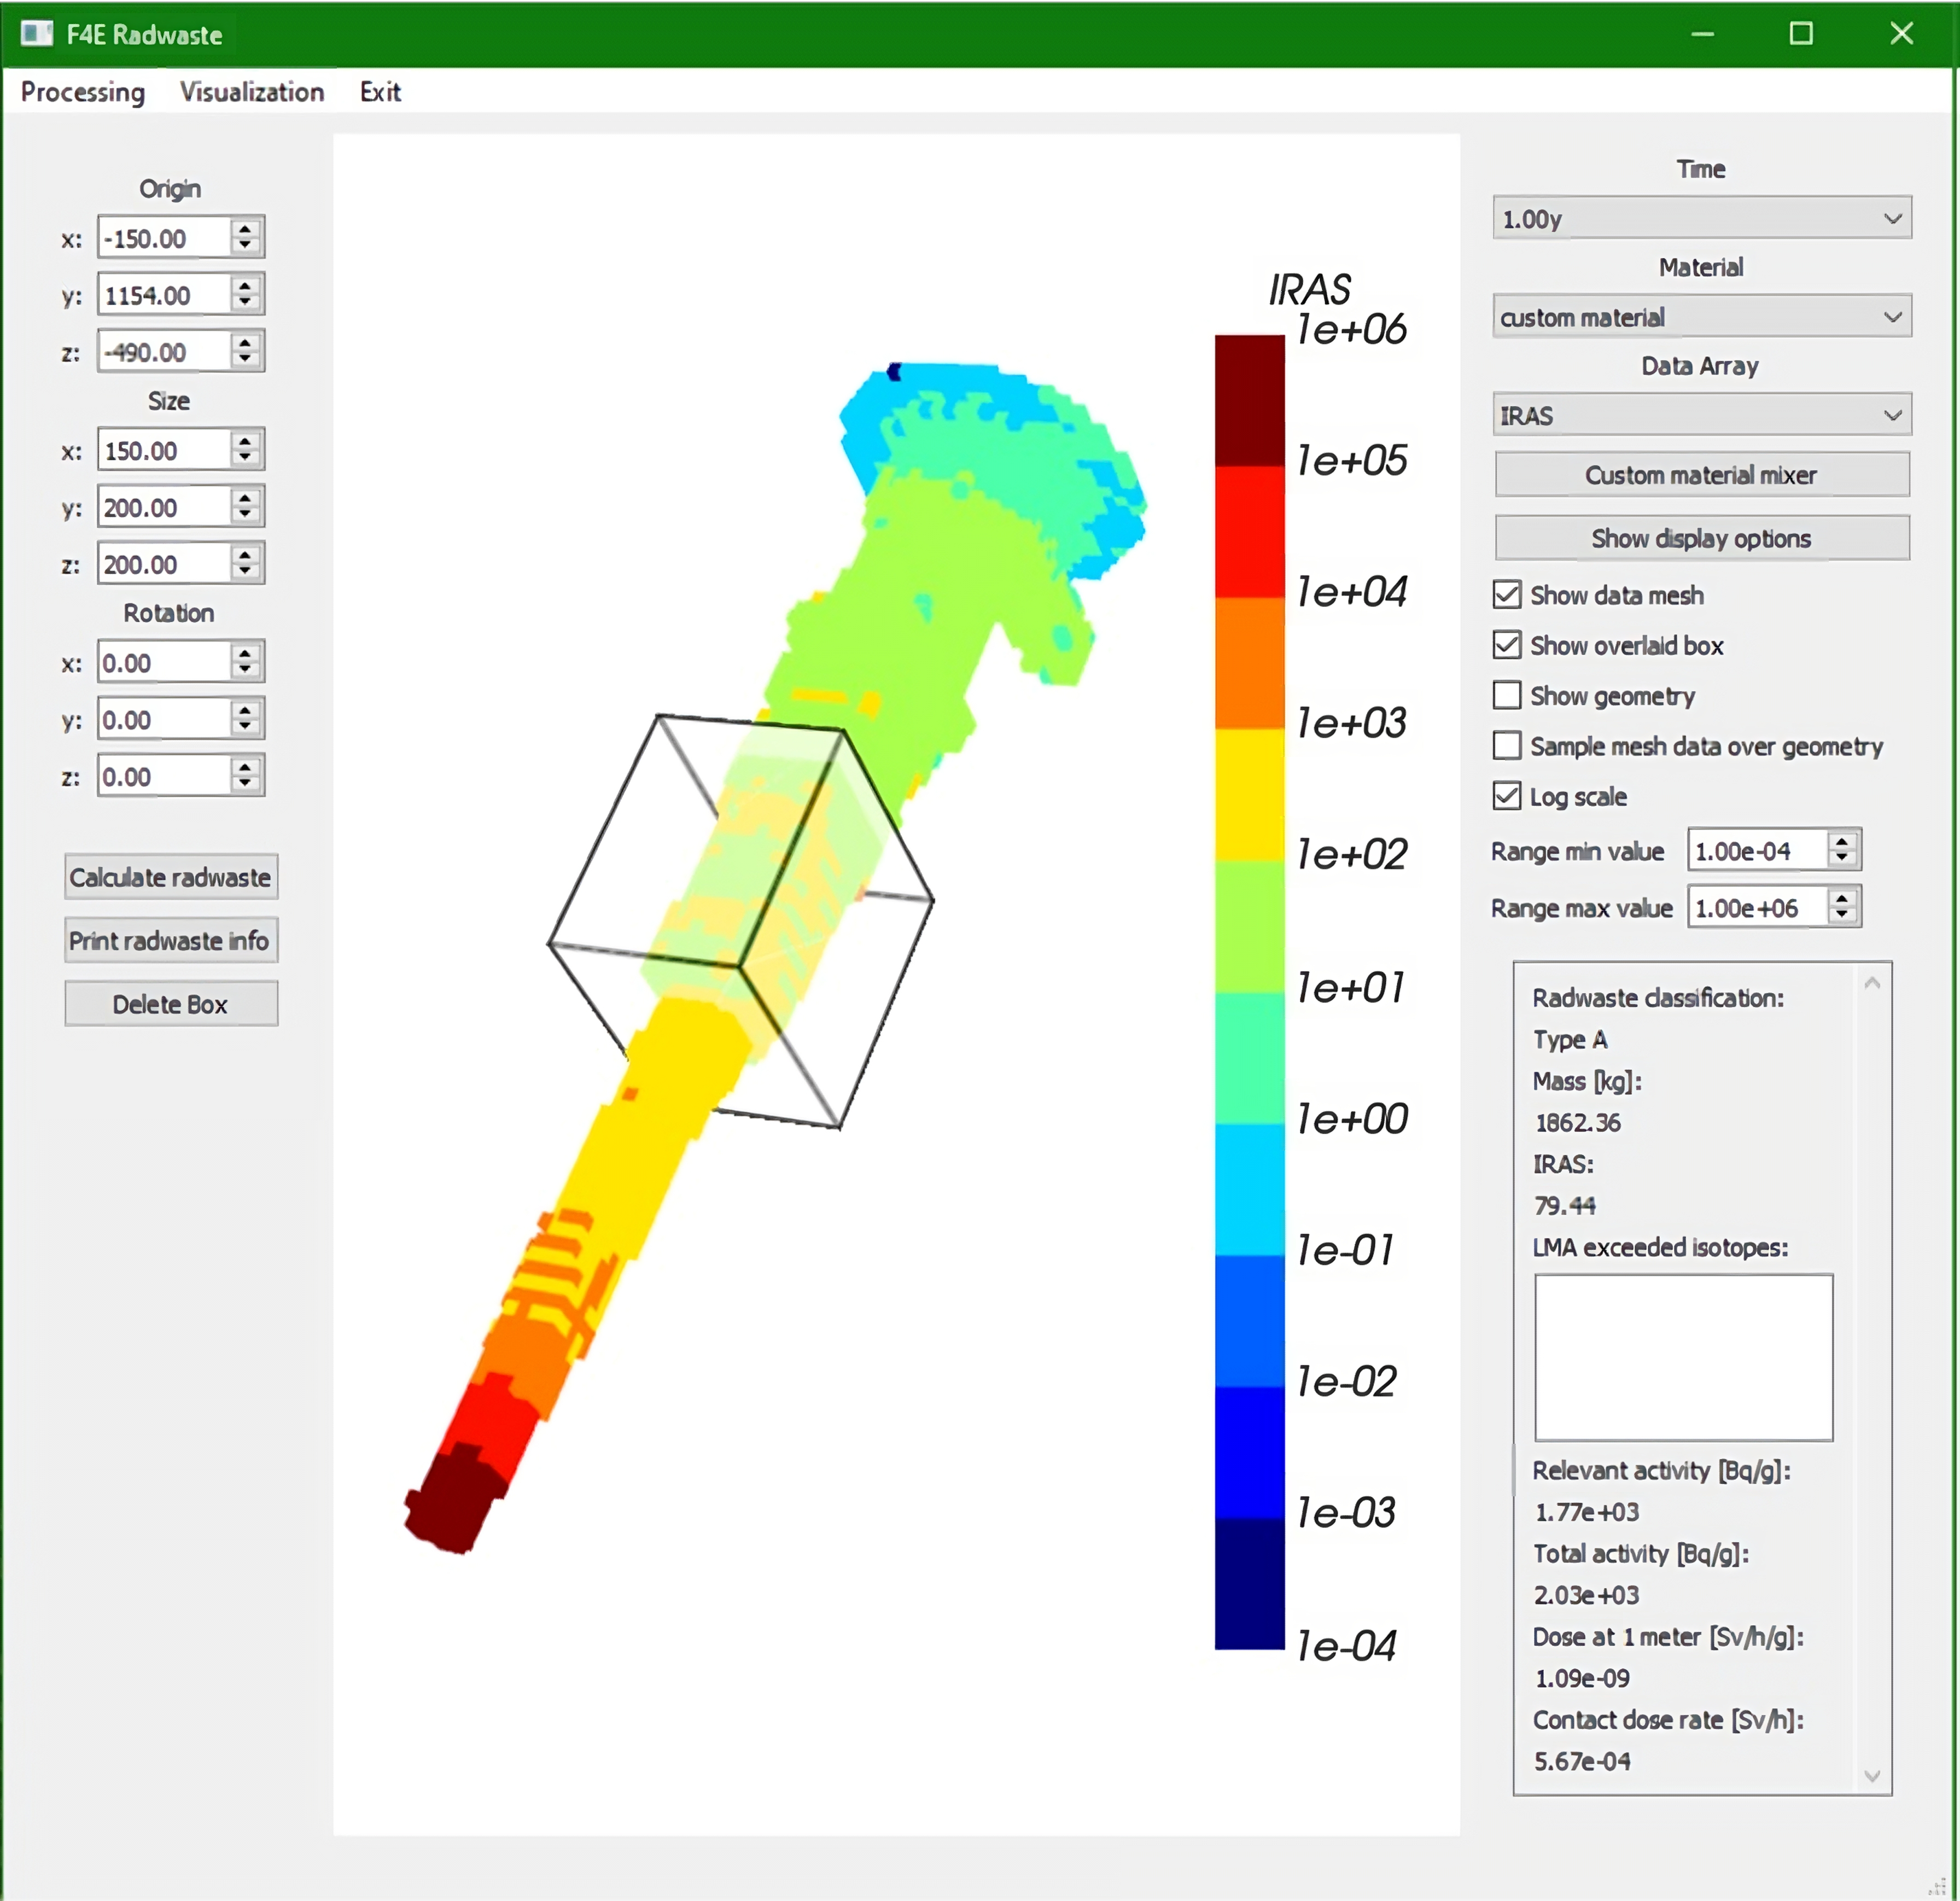Click the dark red segment of IRAS color bar
The height and width of the screenshot is (1901, 1960).
(1250, 400)
